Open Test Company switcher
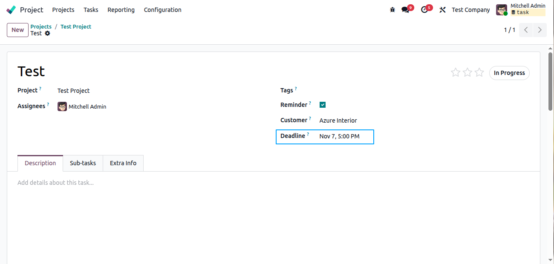This screenshot has height=264, width=554. pos(470,9)
